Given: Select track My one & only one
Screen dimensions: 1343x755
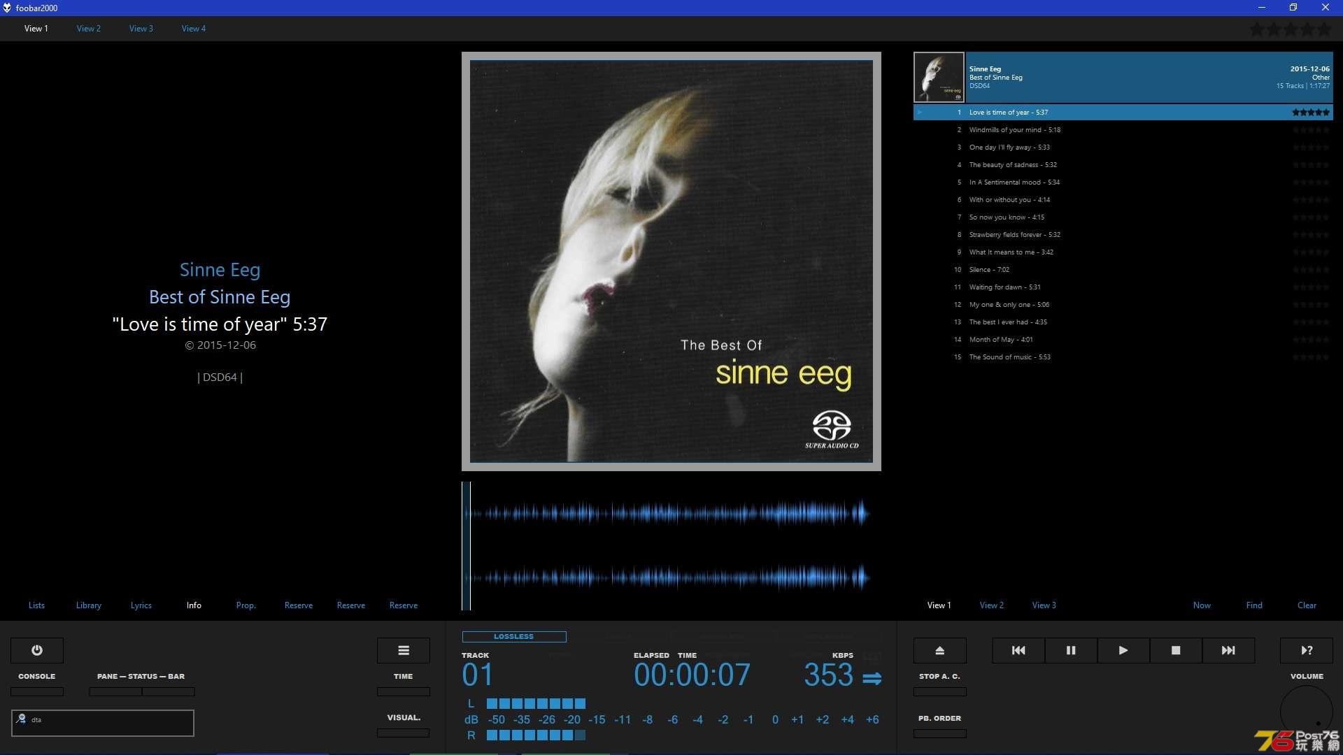Looking at the screenshot, I should coord(1123,304).
